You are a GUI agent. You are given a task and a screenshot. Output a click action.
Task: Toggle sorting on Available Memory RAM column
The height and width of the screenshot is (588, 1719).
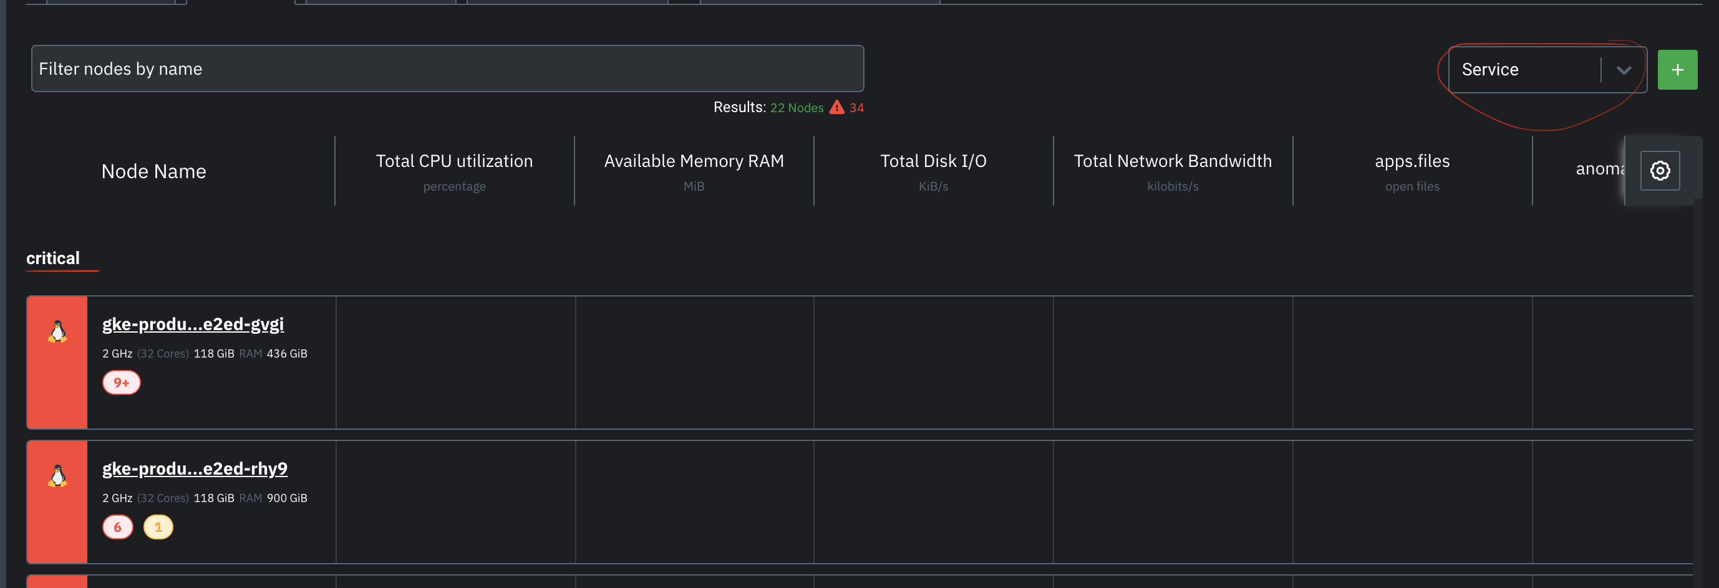point(694,161)
